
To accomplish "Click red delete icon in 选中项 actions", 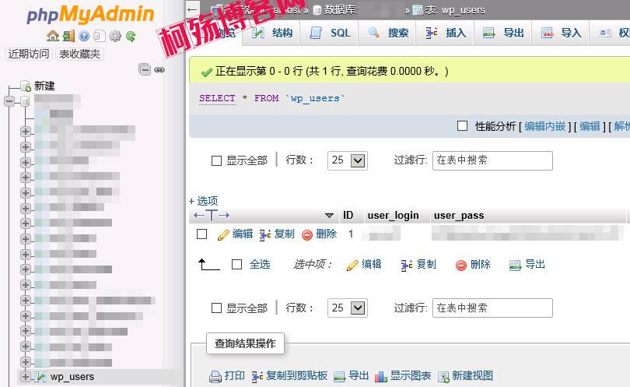I will pyautogui.click(x=461, y=265).
